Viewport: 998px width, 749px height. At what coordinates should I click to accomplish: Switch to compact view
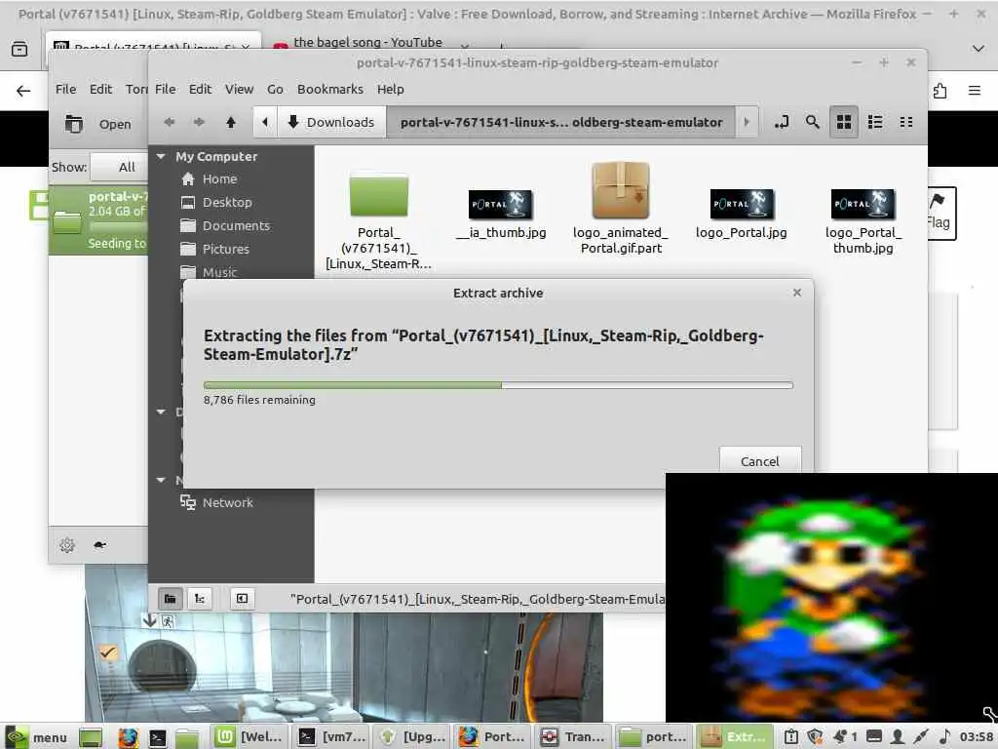pyautogui.click(x=906, y=122)
